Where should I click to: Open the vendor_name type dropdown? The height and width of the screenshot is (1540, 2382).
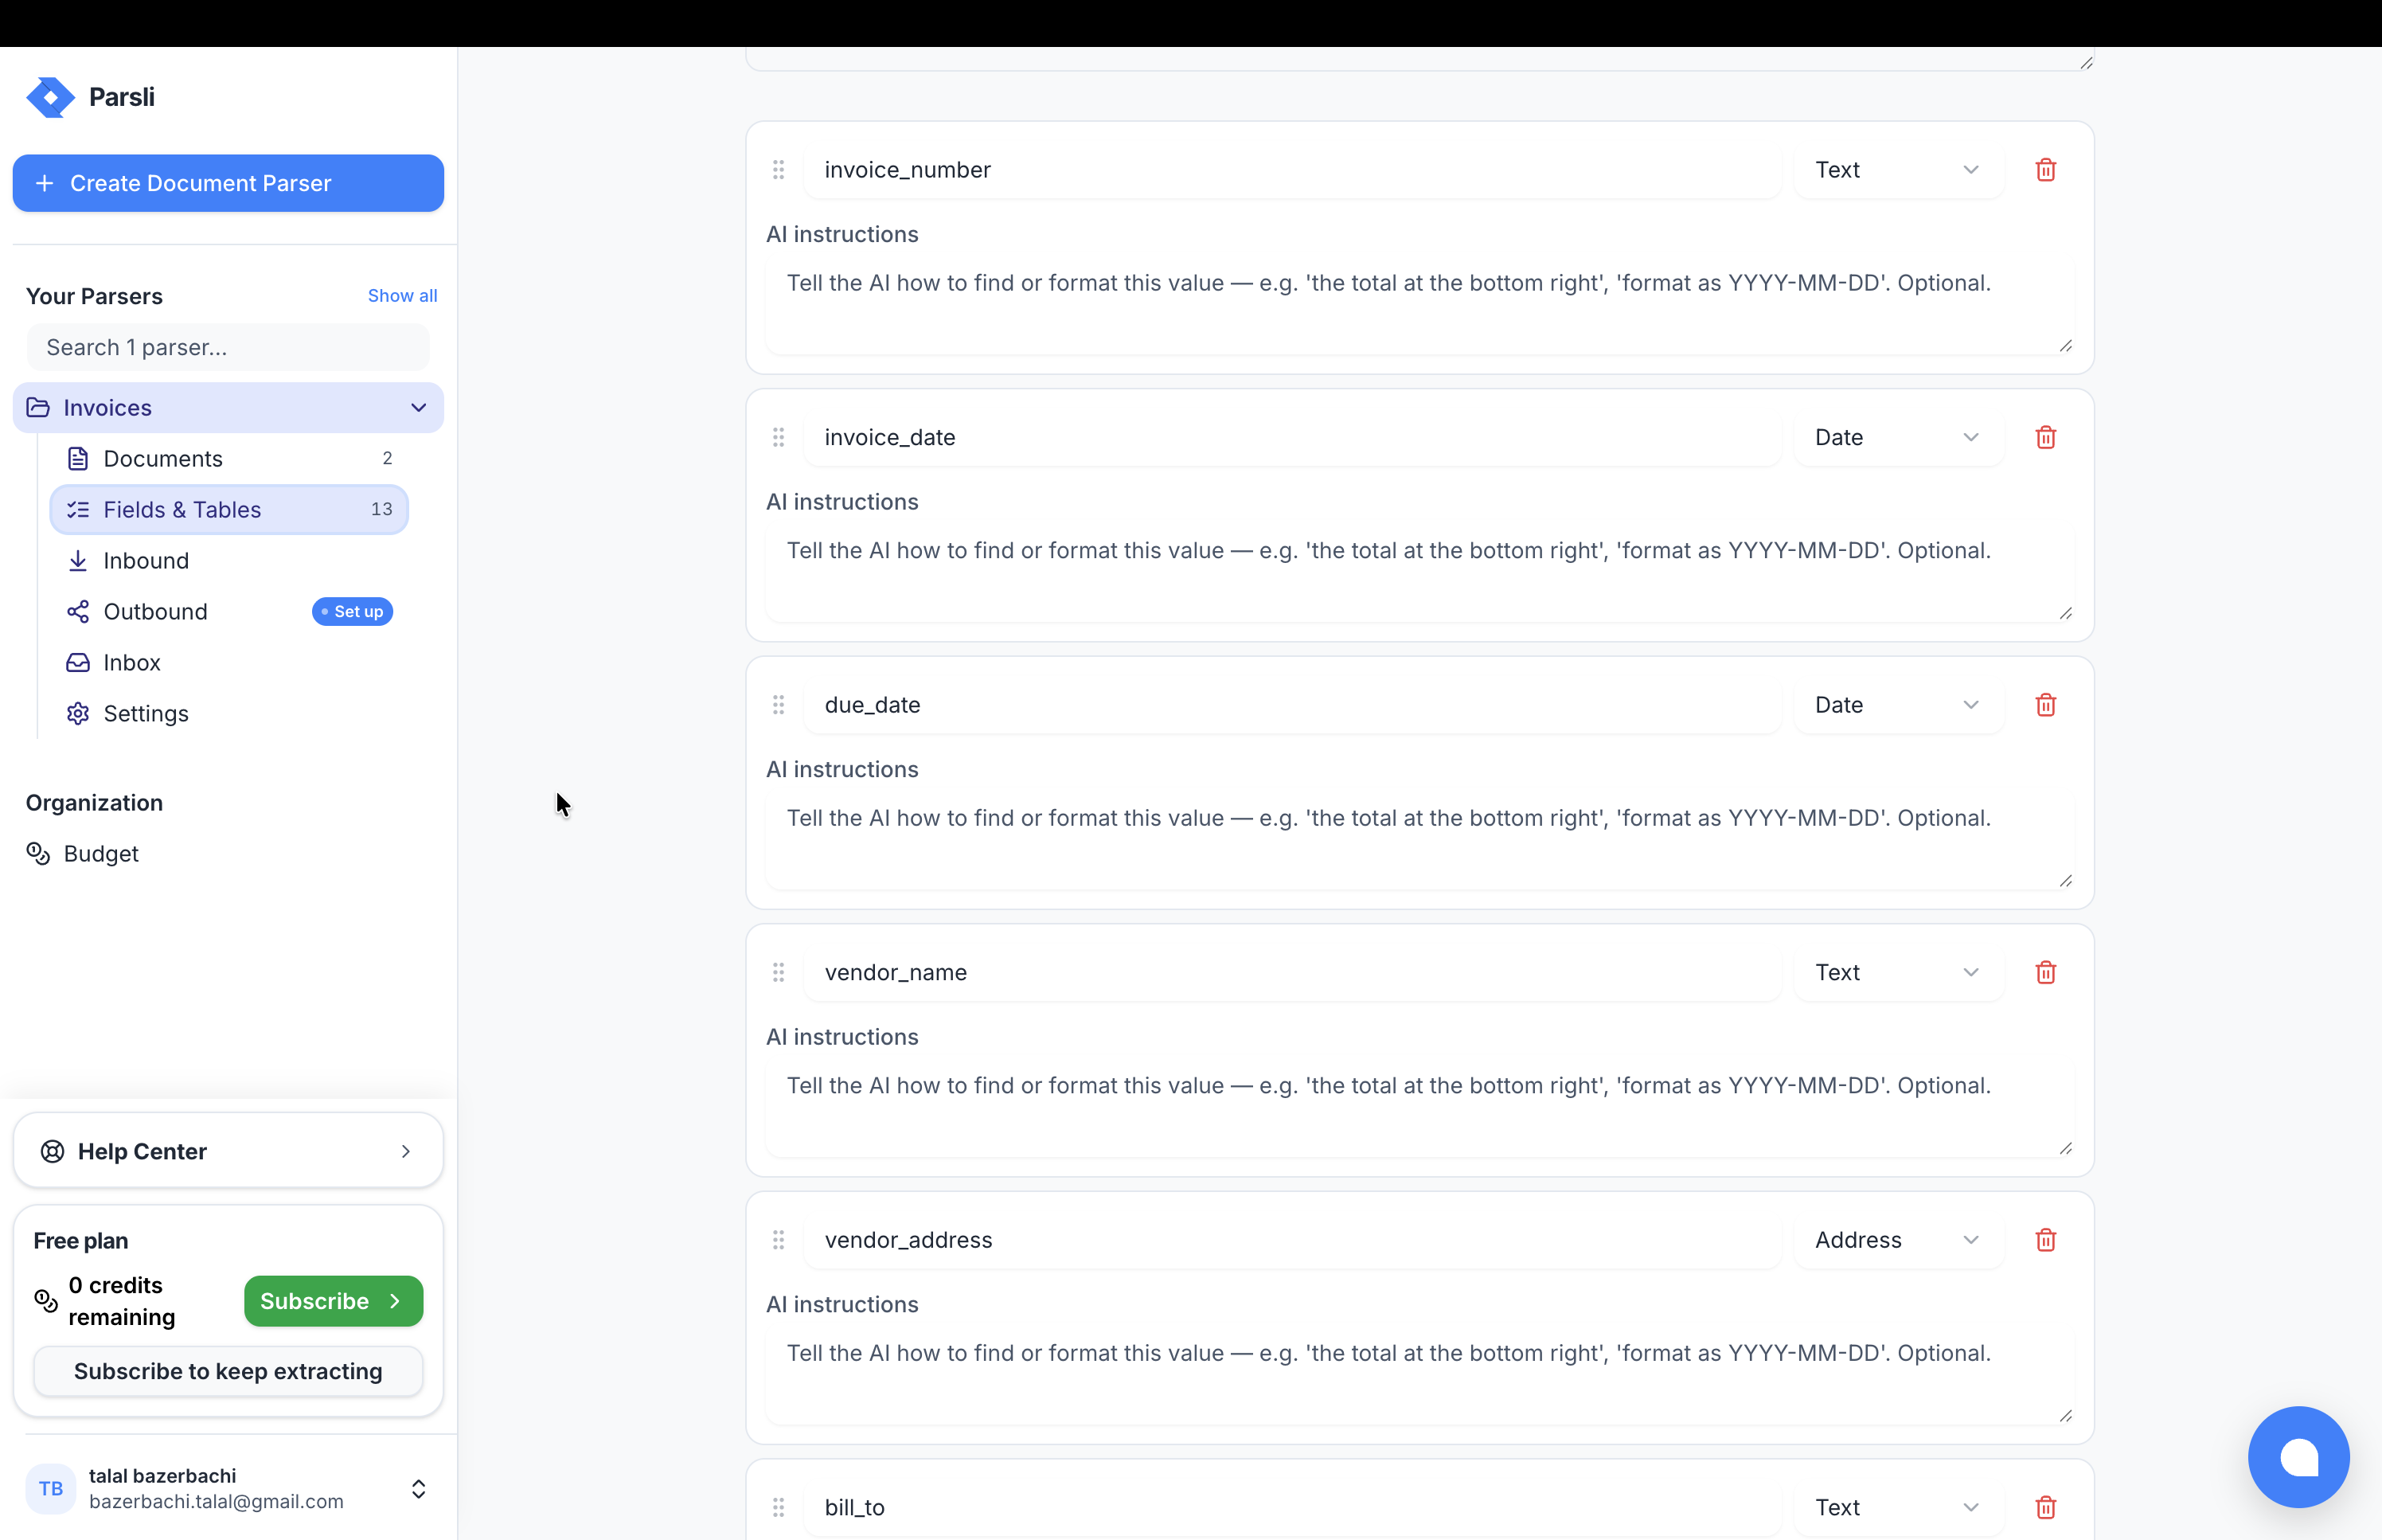1898,973
